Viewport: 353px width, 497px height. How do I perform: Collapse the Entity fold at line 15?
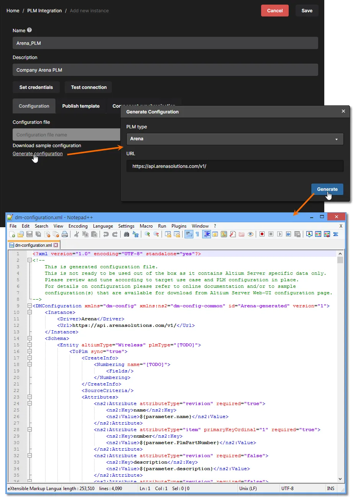click(29, 345)
